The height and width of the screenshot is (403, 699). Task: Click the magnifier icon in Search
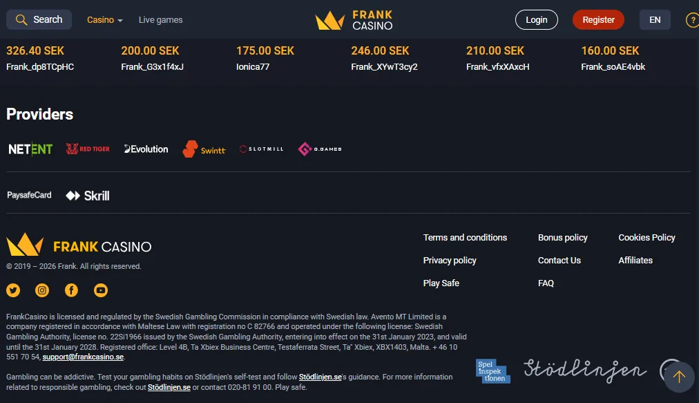click(21, 20)
